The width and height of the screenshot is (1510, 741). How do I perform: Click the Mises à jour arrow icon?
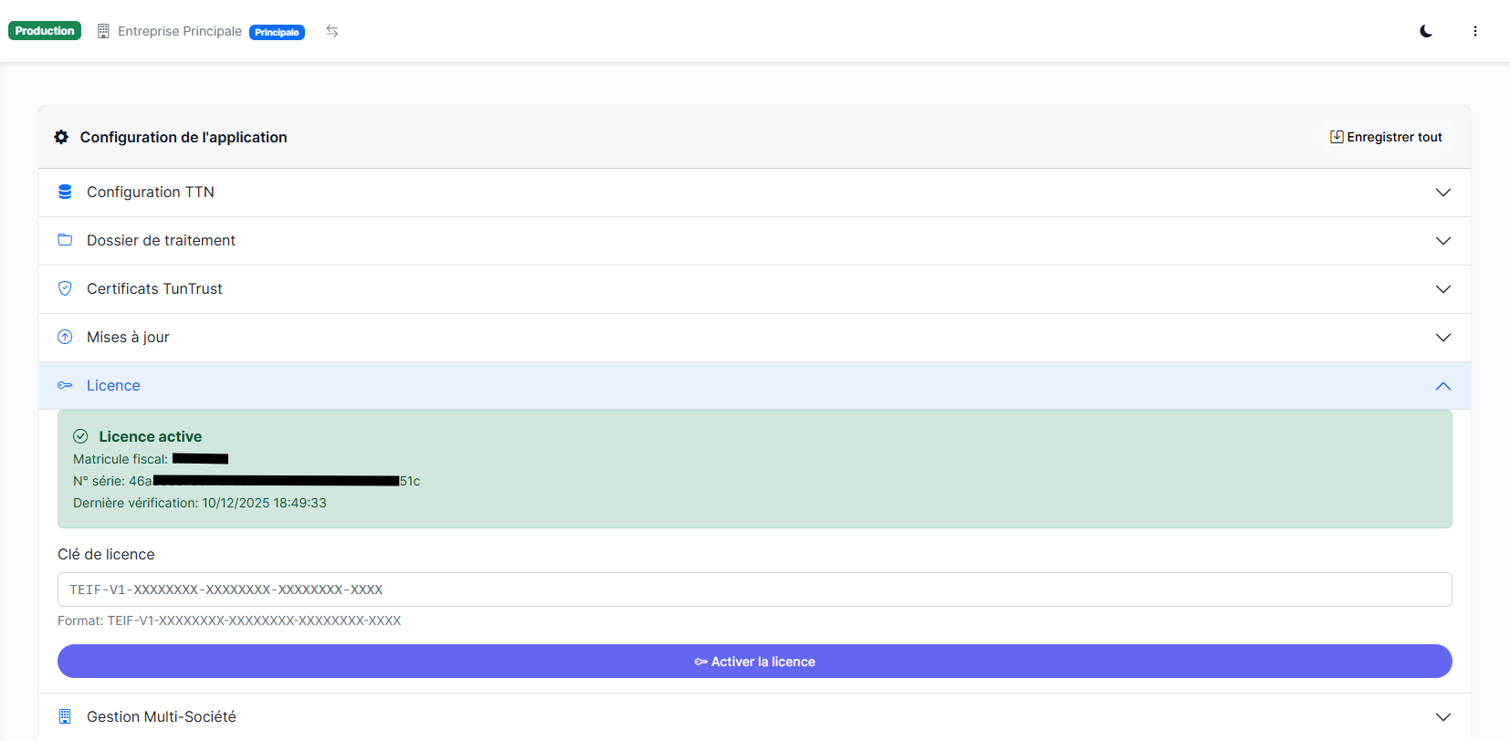(x=65, y=337)
